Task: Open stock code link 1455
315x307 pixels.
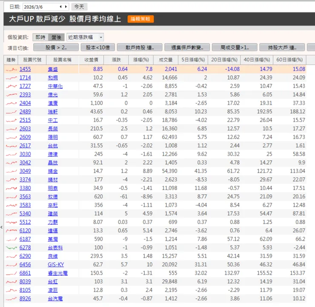Action: [x=25, y=69]
